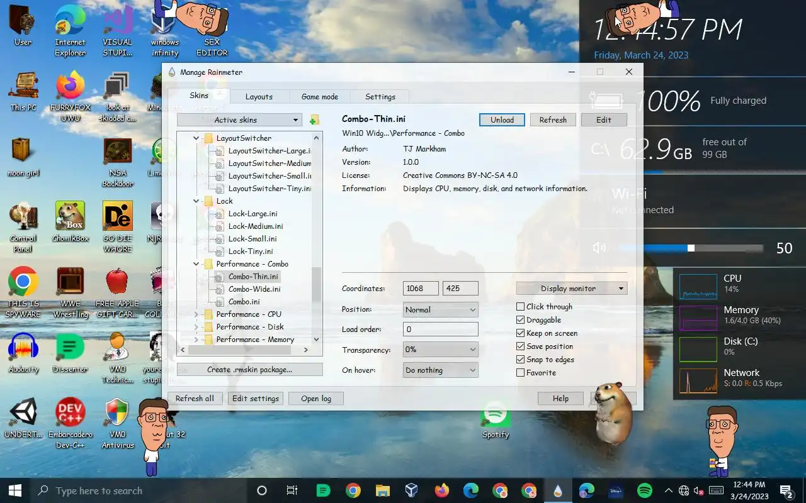Image resolution: width=806 pixels, height=503 pixels.
Task: Open File Explorer from the taskbar
Action: click(x=382, y=490)
